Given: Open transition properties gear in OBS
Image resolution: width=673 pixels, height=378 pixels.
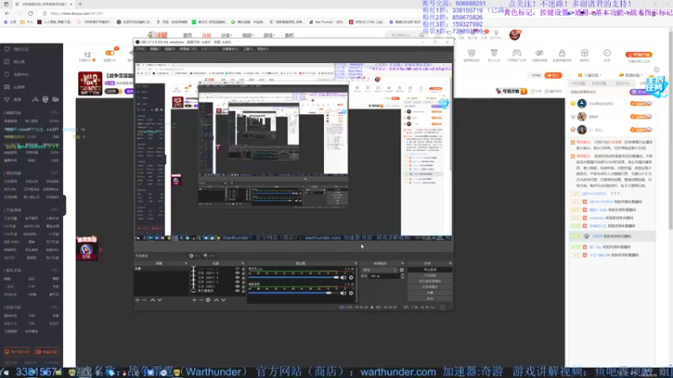Looking at the screenshot, I should [402, 270].
